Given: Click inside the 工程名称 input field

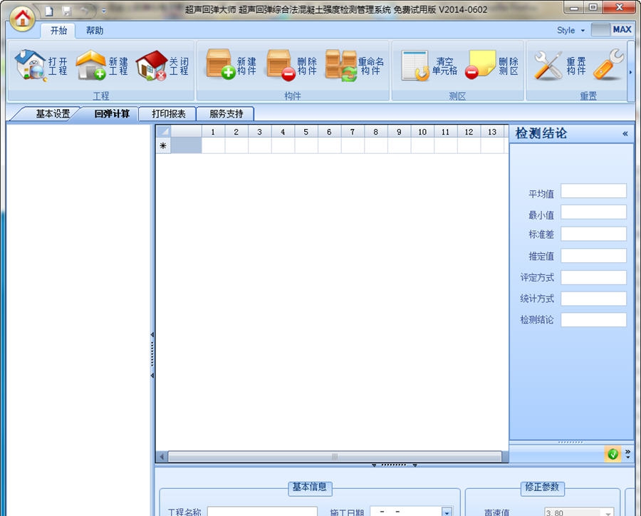Looking at the screenshot, I should click(x=262, y=512).
